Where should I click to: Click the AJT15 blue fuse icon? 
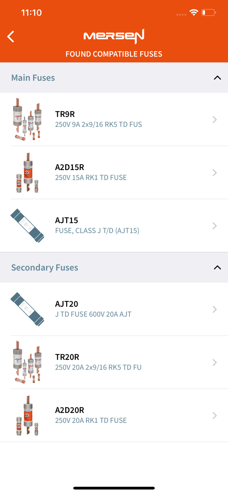click(27, 225)
